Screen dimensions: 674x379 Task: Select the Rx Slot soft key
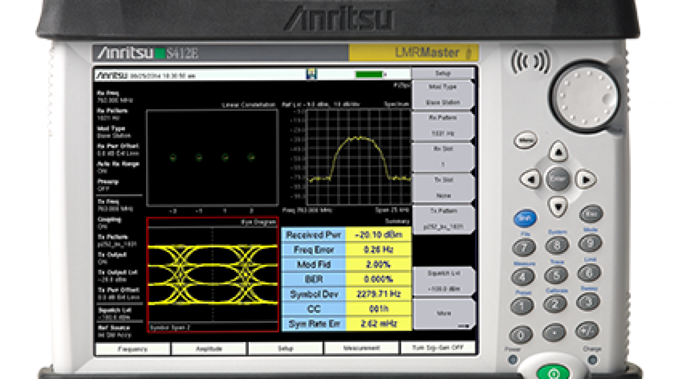coord(444,157)
